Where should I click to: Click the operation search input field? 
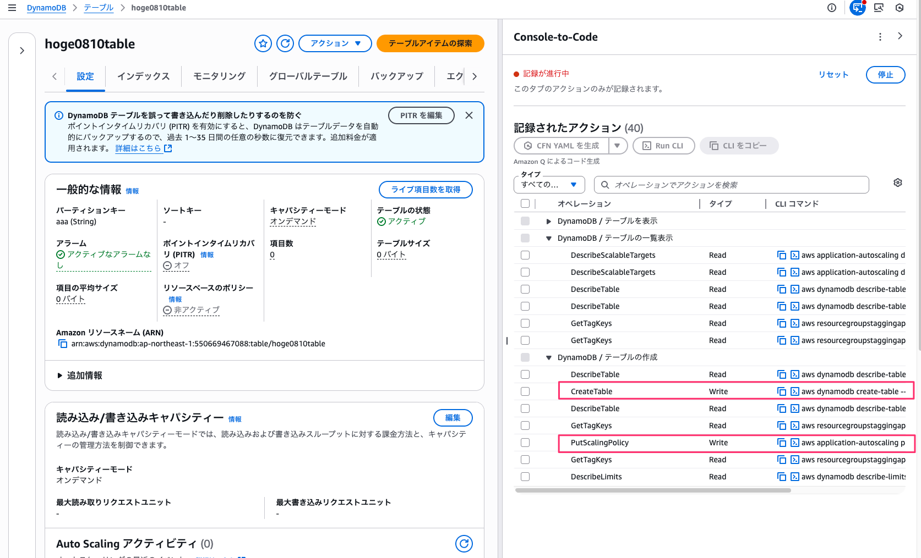tap(732, 185)
